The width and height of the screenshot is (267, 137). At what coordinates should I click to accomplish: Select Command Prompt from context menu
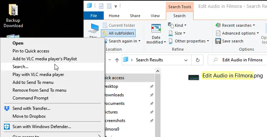[x=53, y=98]
